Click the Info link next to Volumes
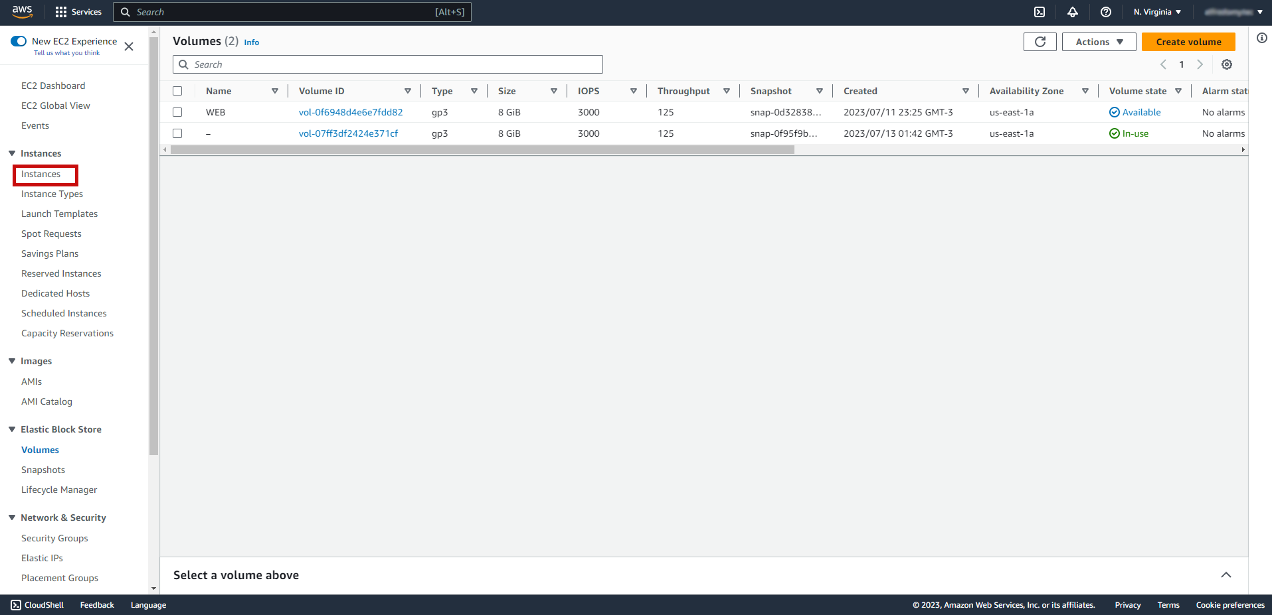 point(252,42)
